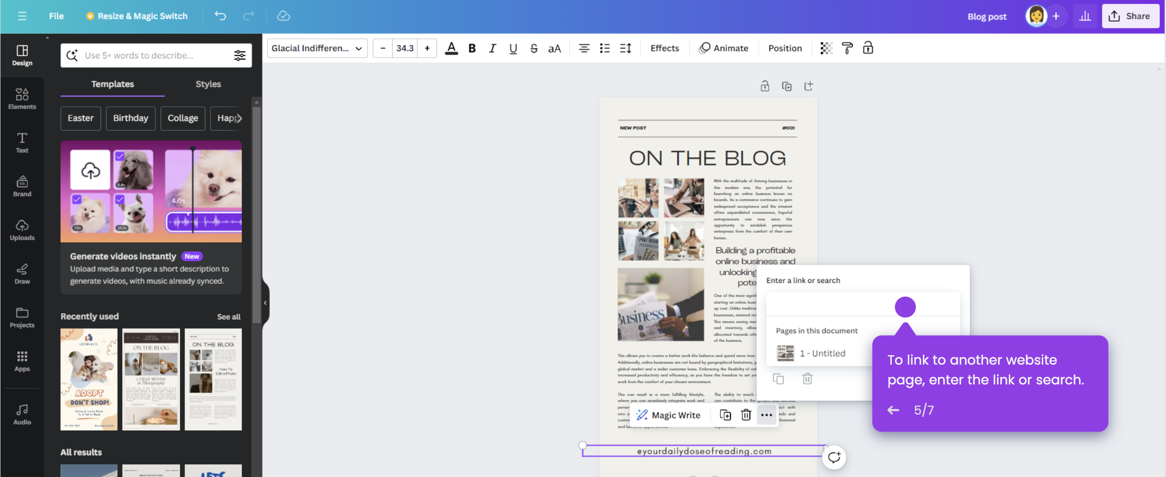1166x477 pixels.
Task: Lock the selected element
Action: tap(868, 48)
